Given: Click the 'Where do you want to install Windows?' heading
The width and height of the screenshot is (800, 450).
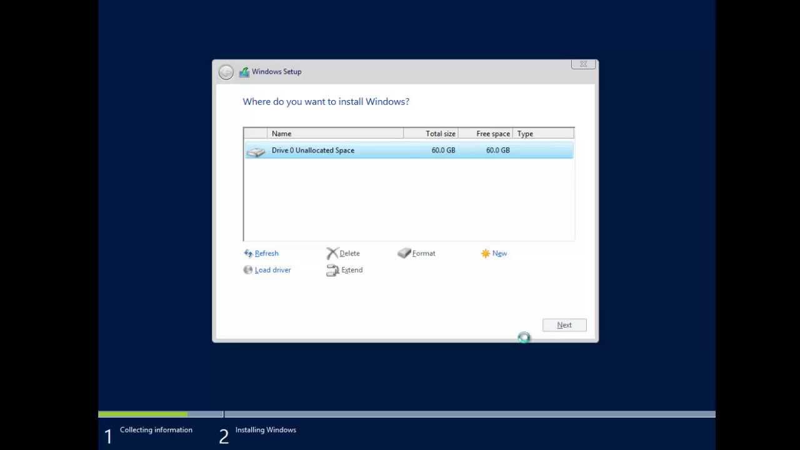Looking at the screenshot, I should [326, 102].
